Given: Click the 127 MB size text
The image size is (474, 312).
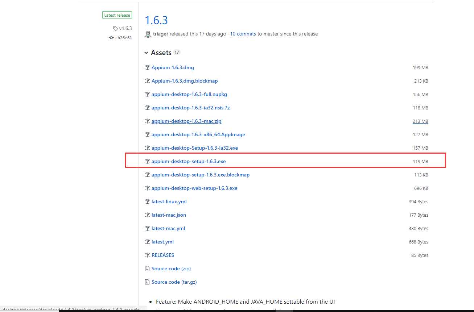Looking at the screenshot, I should [x=420, y=135].
